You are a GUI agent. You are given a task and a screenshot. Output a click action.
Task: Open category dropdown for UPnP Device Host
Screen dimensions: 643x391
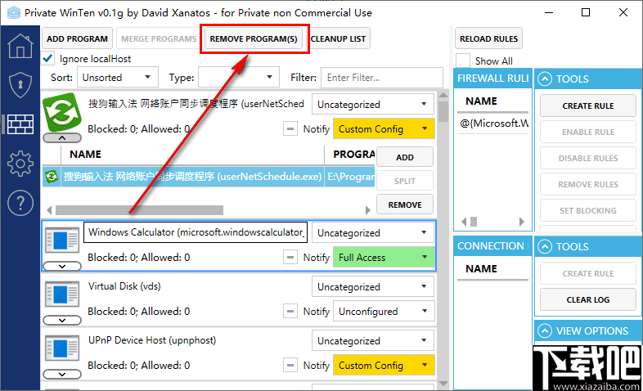[x=373, y=340]
